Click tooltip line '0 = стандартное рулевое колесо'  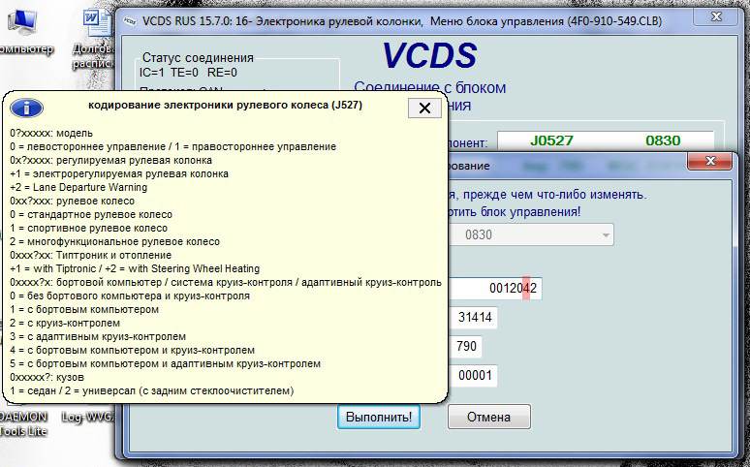91,214
